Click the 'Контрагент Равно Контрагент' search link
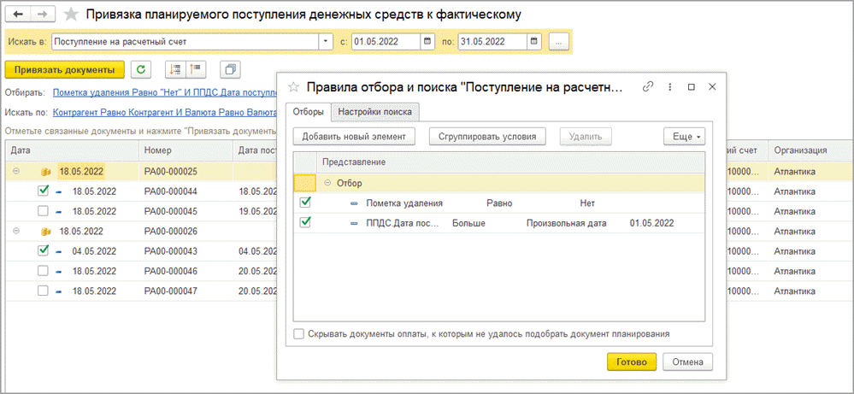Image resolution: width=854 pixels, height=394 pixels. [162, 112]
